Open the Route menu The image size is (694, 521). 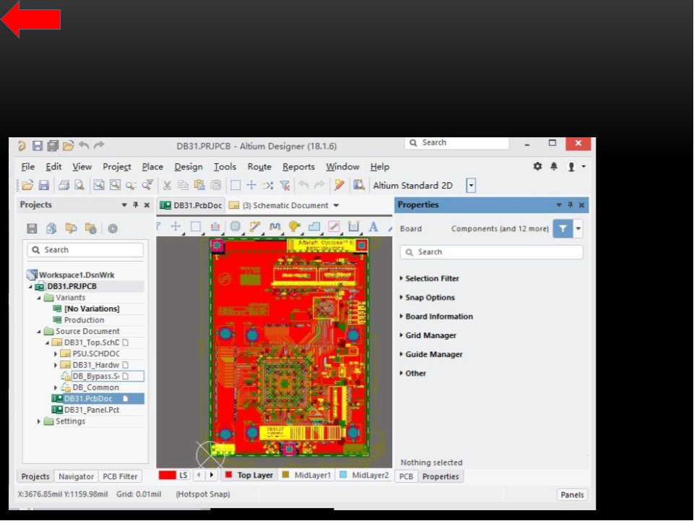click(x=259, y=167)
